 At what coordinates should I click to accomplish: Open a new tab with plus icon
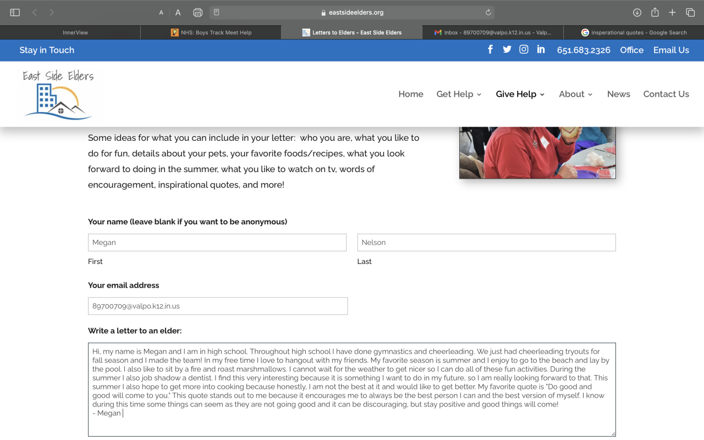[x=672, y=12]
